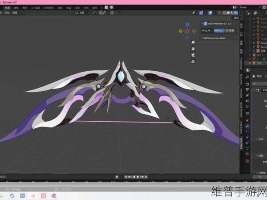Image resolution: width=267 pixels, height=200 pixels.
Task: Switch to solid viewport shading
Action: click(x=228, y=13)
